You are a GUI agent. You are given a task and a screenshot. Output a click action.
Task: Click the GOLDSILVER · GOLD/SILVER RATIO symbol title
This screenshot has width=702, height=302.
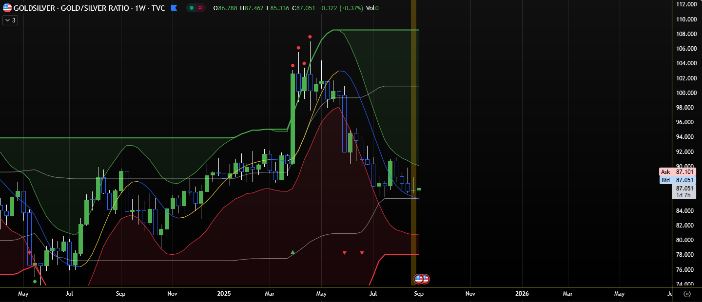[89, 8]
